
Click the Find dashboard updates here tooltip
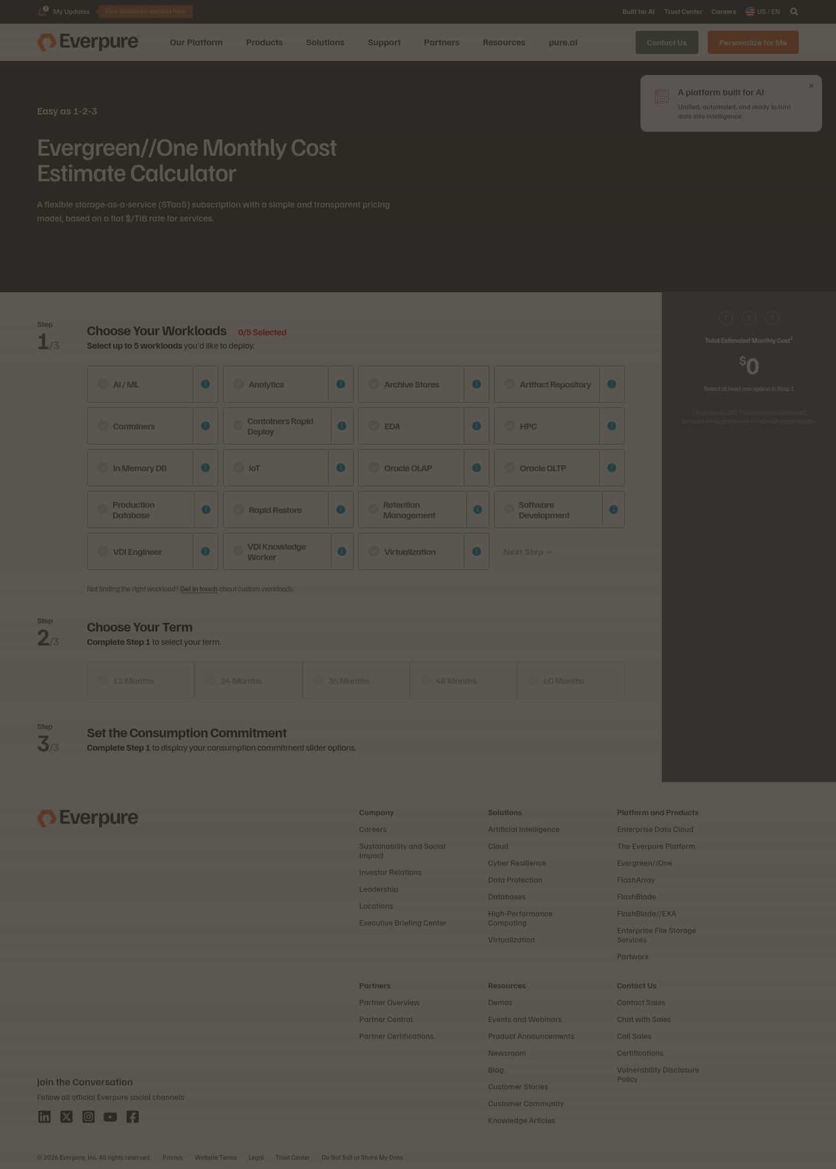pos(145,11)
